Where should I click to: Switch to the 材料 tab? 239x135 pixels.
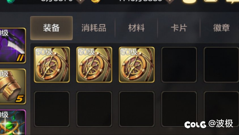[136, 28]
